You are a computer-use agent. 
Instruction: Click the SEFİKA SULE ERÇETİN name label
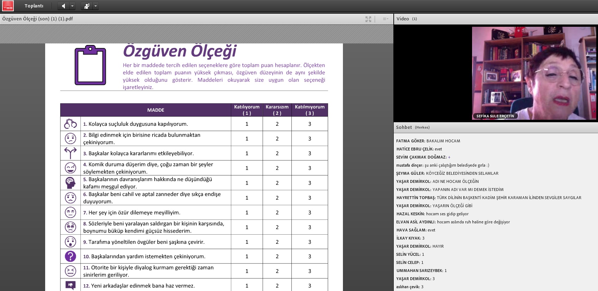click(495, 116)
